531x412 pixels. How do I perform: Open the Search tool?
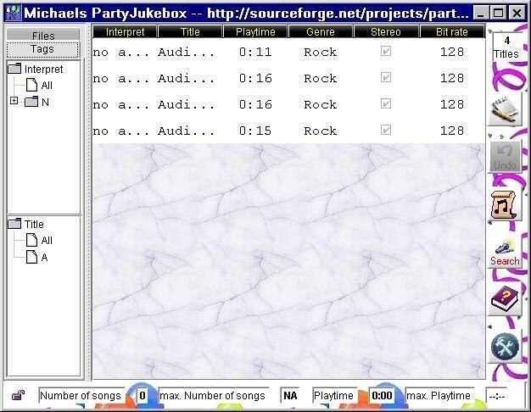tap(505, 253)
